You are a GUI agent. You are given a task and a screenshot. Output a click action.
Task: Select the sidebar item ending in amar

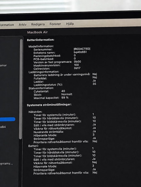(x=3, y=65)
